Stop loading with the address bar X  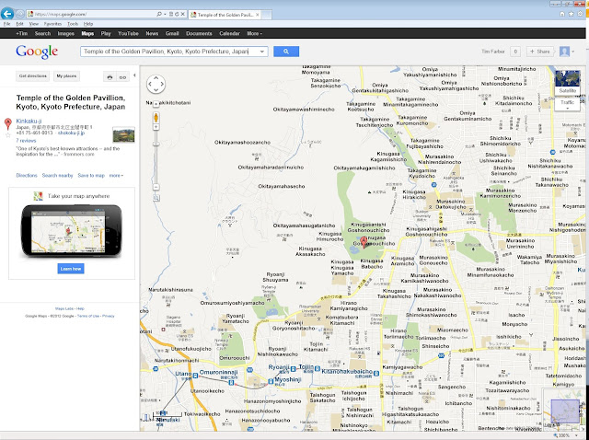click(183, 14)
